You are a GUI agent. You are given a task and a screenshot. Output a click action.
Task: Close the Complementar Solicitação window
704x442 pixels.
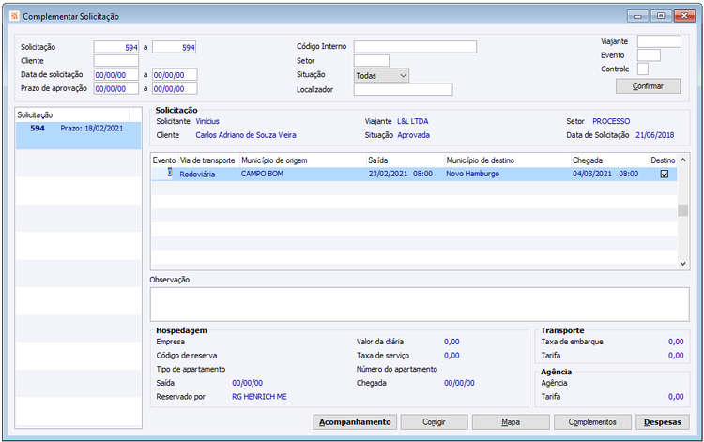click(x=684, y=16)
